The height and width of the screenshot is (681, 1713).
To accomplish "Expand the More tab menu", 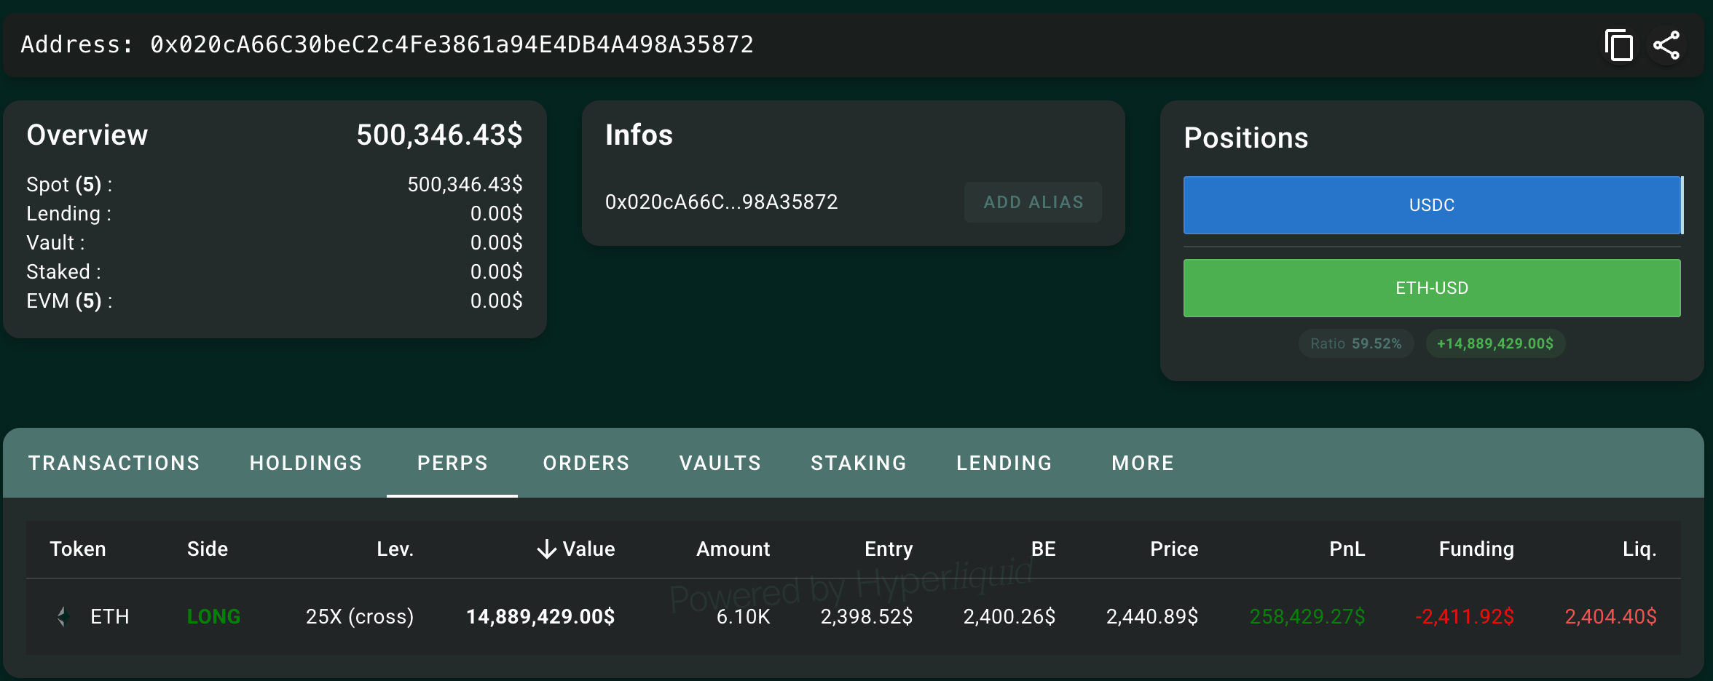I will tap(1143, 463).
